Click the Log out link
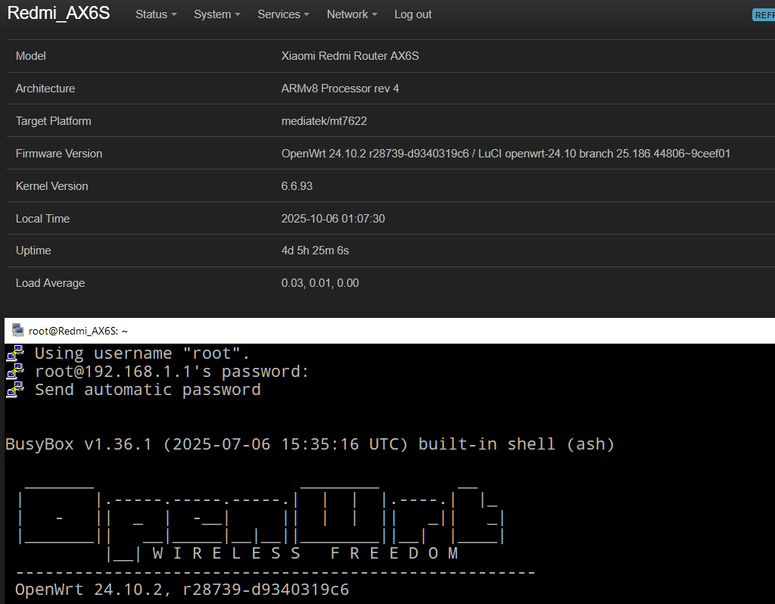 coord(412,14)
